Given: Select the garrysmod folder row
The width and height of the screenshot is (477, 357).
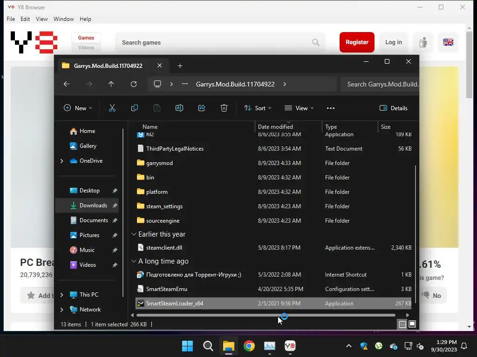Looking at the screenshot, I should tap(273, 163).
